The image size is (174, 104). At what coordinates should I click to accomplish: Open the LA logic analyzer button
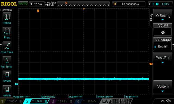pos(105,101)
